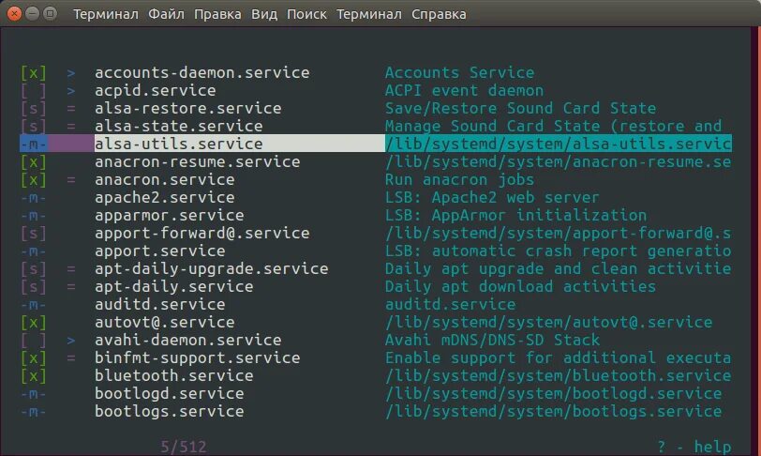Image resolution: width=761 pixels, height=456 pixels.
Task: Click the 'Run anacron jobs' description
Action: [x=459, y=180]
